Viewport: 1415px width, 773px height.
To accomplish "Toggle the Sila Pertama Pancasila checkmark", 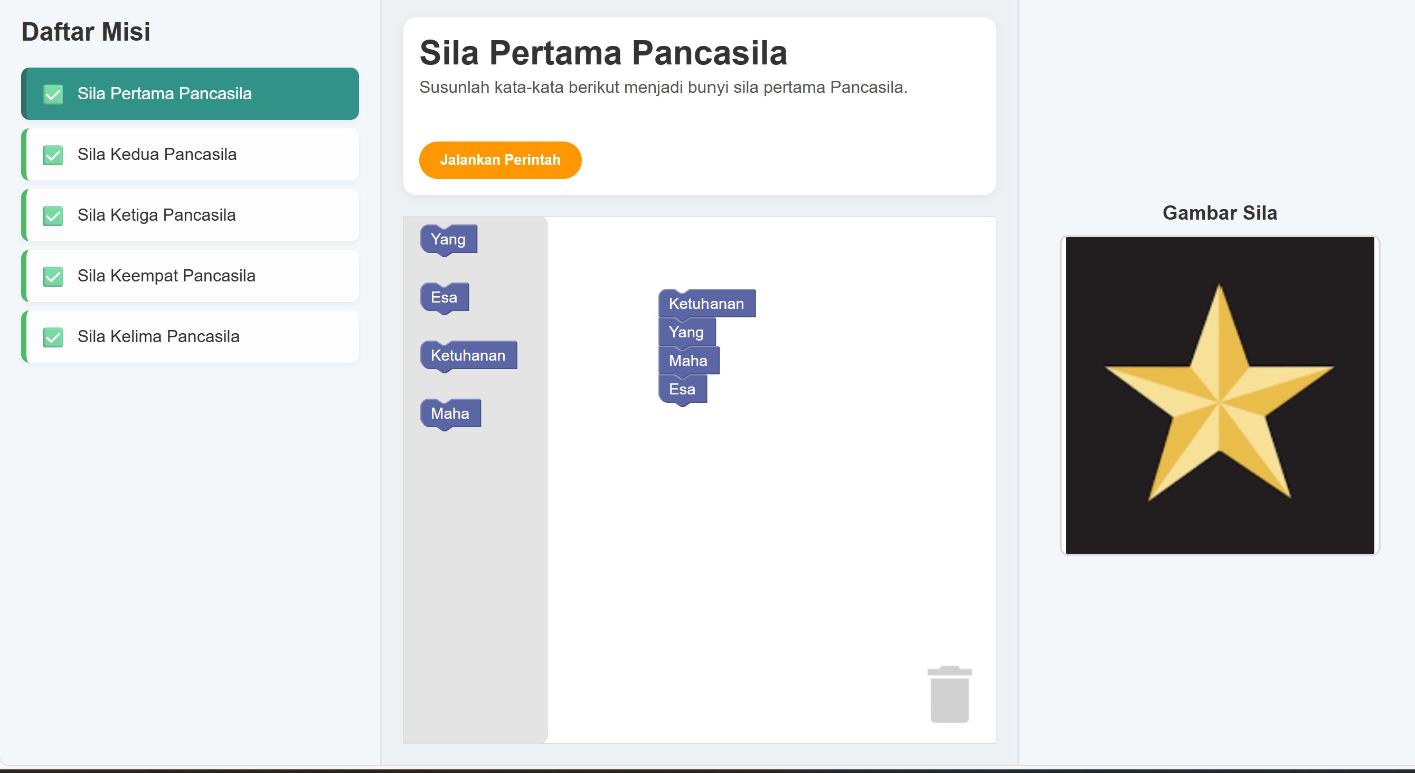I will (x=53, y=94).
